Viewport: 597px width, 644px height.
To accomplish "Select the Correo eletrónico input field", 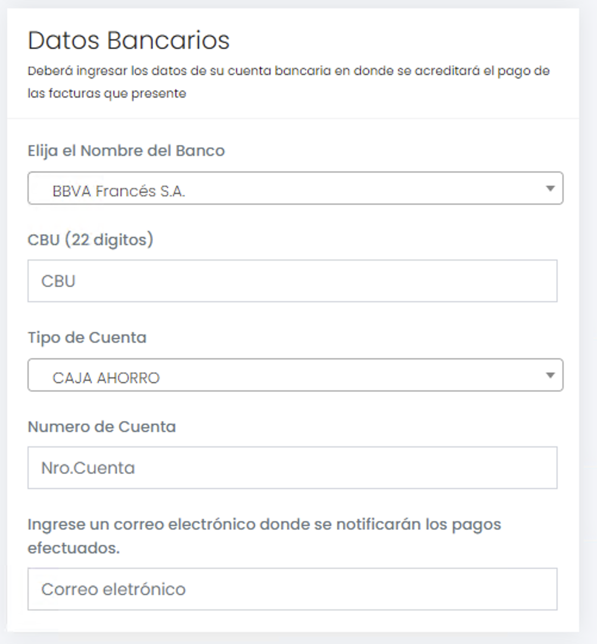I will pos(292,589).
